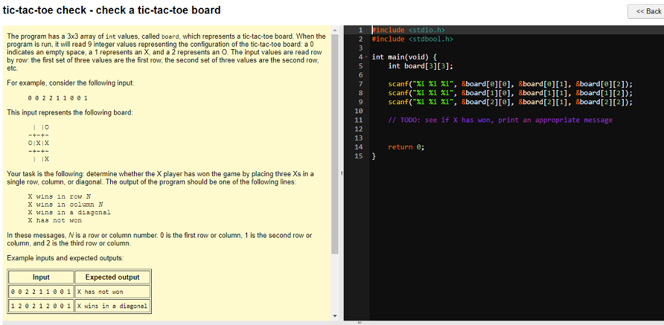Click line number 11 in gutter
Screen dimensions: 664x325
click(x=359, y=120)
